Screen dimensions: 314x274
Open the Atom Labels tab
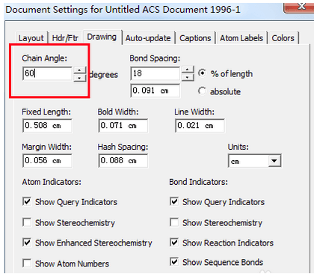[x=241, y=38]
